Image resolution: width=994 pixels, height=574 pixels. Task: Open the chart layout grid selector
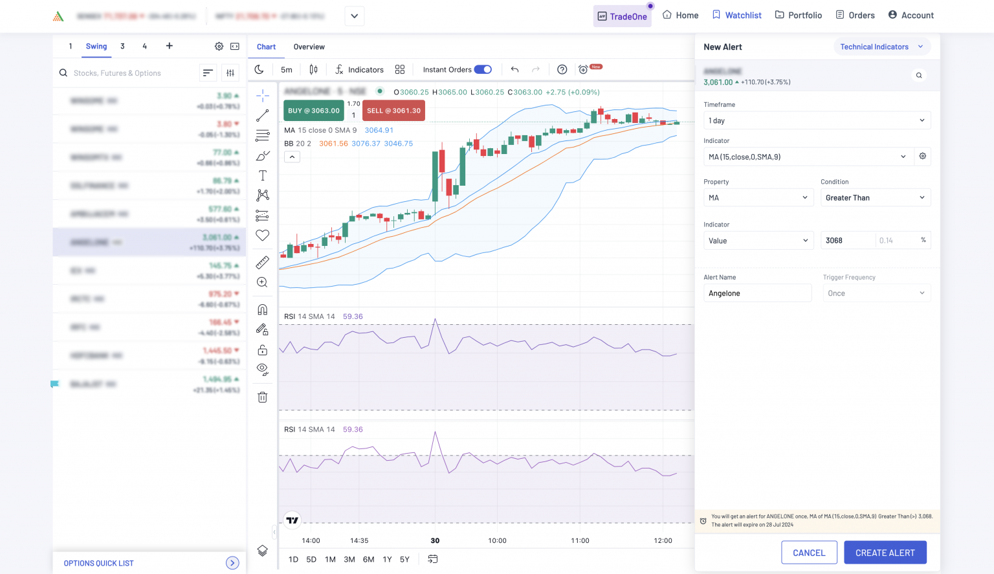tap(400, 69)
